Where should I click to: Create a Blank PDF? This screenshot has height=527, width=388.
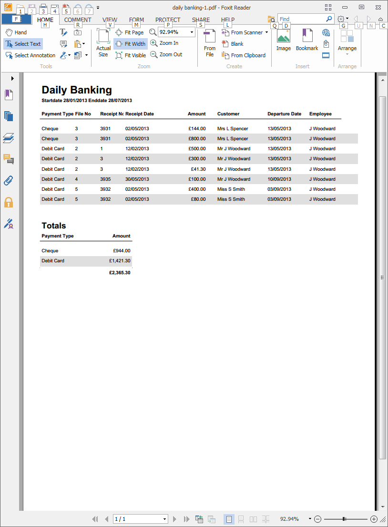click(233, 44)
